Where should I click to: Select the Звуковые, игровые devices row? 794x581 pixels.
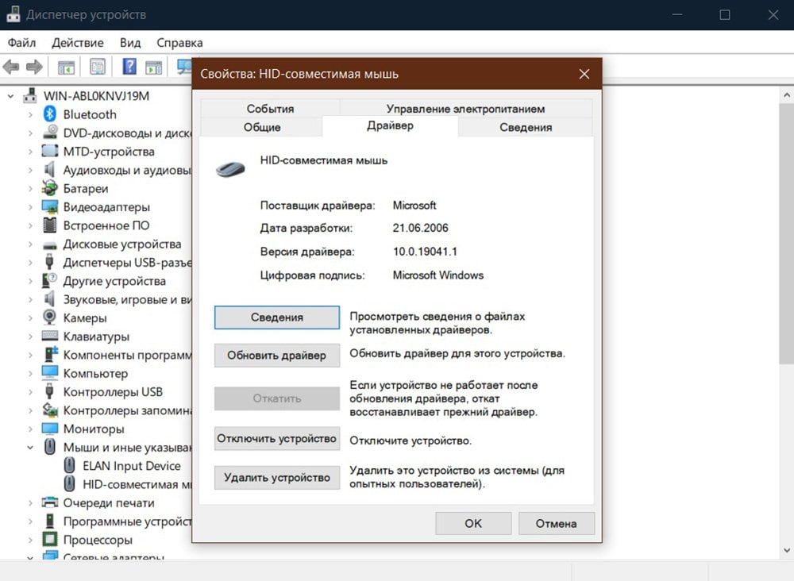[118, 299]
